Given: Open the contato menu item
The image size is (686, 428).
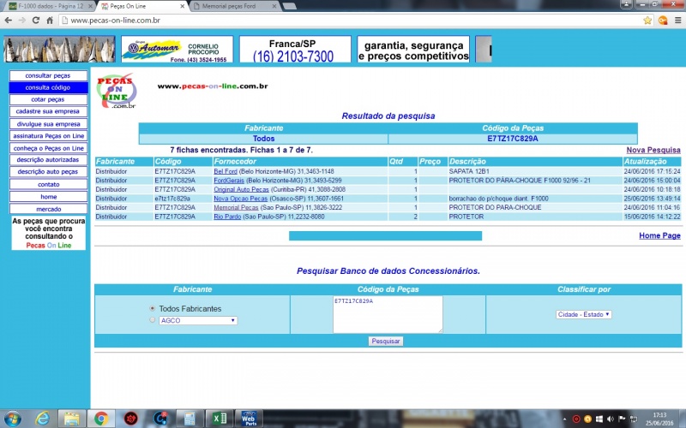Looking at the screenshot, I should pyautogui.click(x=48, y=184).
